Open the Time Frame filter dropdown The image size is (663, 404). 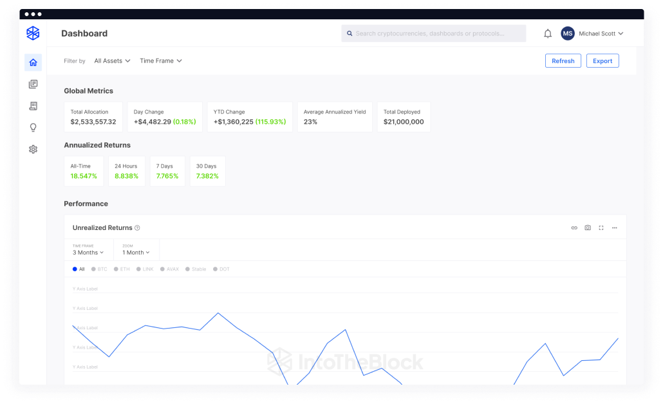[x=161, y=61]
